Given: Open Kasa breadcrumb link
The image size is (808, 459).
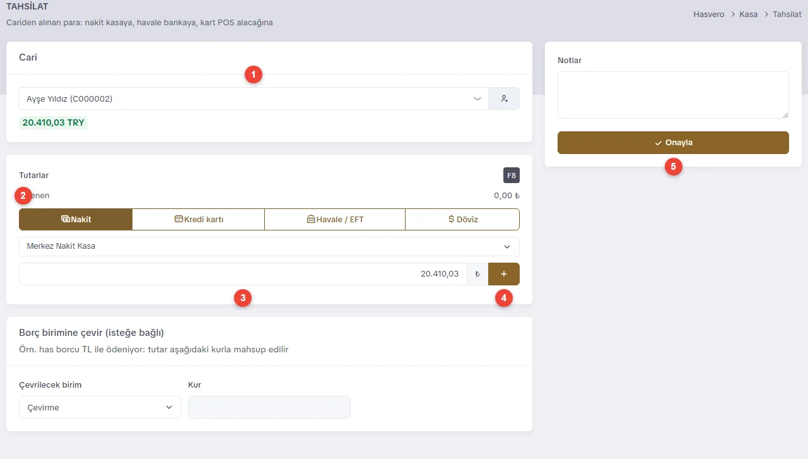Looking at the screenshot, I should click(x=749, y=14).
